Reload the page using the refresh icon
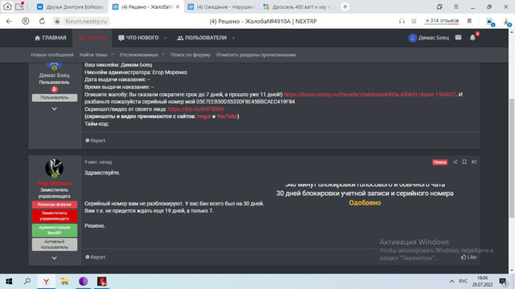The height and width of the screenshot is (289, 515). (x=42, y=22)
